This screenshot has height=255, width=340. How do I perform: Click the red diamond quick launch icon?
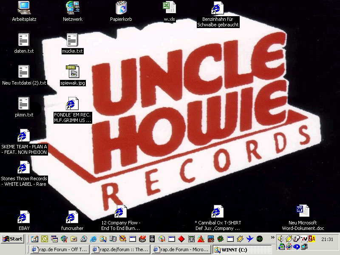click(181, 239)
